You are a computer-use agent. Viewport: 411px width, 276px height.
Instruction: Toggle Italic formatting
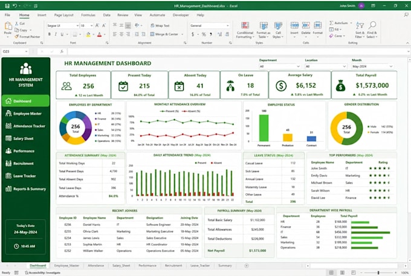(x=56, y=34)
